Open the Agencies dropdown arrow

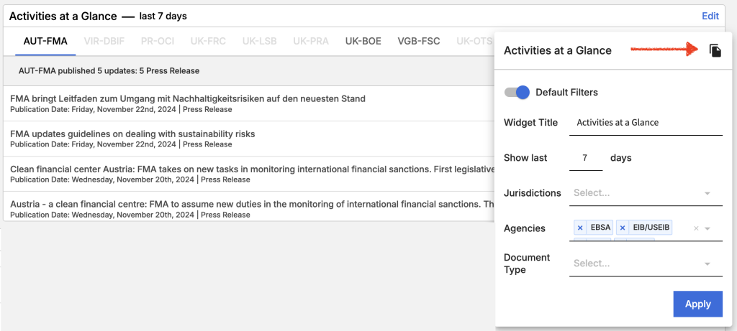tap(708, 228)
